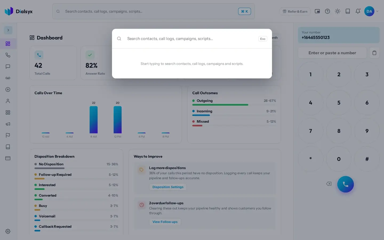Open the voicemail sidebar icon
The width and height of the screenshot is (384, 240).
tap(8, 78)
